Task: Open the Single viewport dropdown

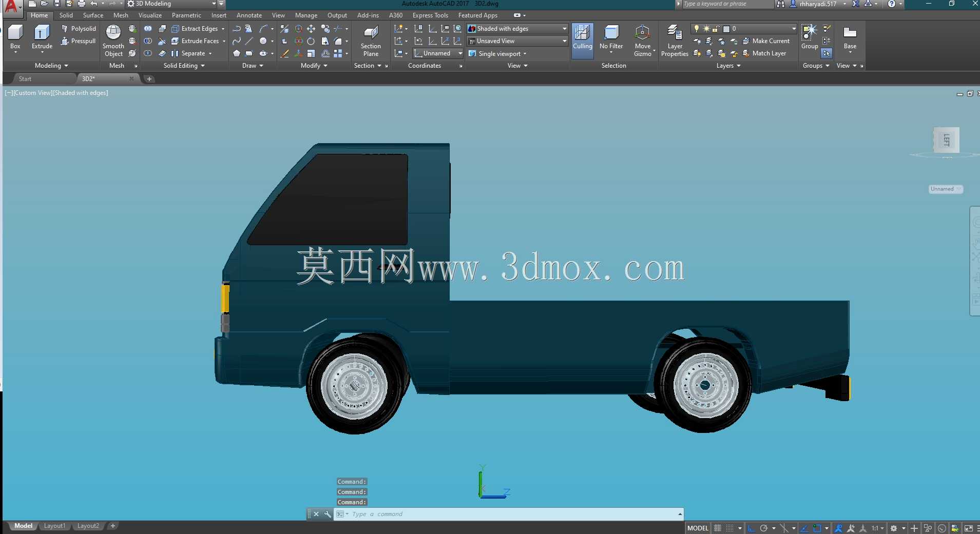Action: pos(497,53)
